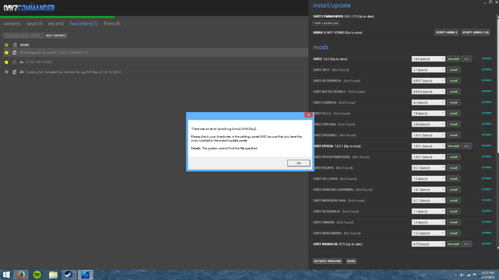Click Info button for DayZ Epoch
499x280 pixels.
[466, 145]
